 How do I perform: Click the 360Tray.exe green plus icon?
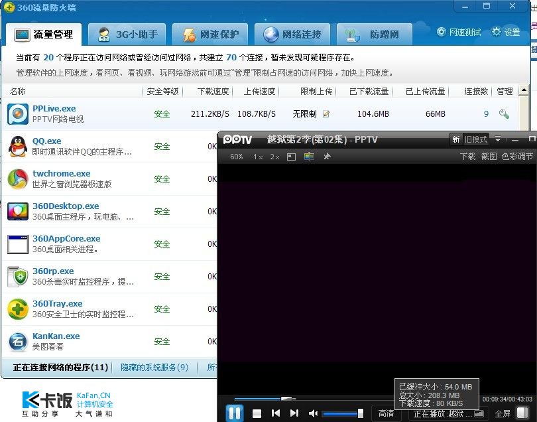point(18,309)
